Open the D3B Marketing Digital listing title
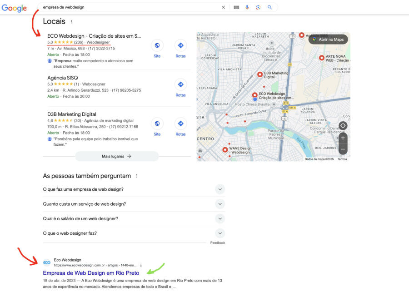Viewport: 409px width, 292px height. pyautogui.click(x=72, y=114)
